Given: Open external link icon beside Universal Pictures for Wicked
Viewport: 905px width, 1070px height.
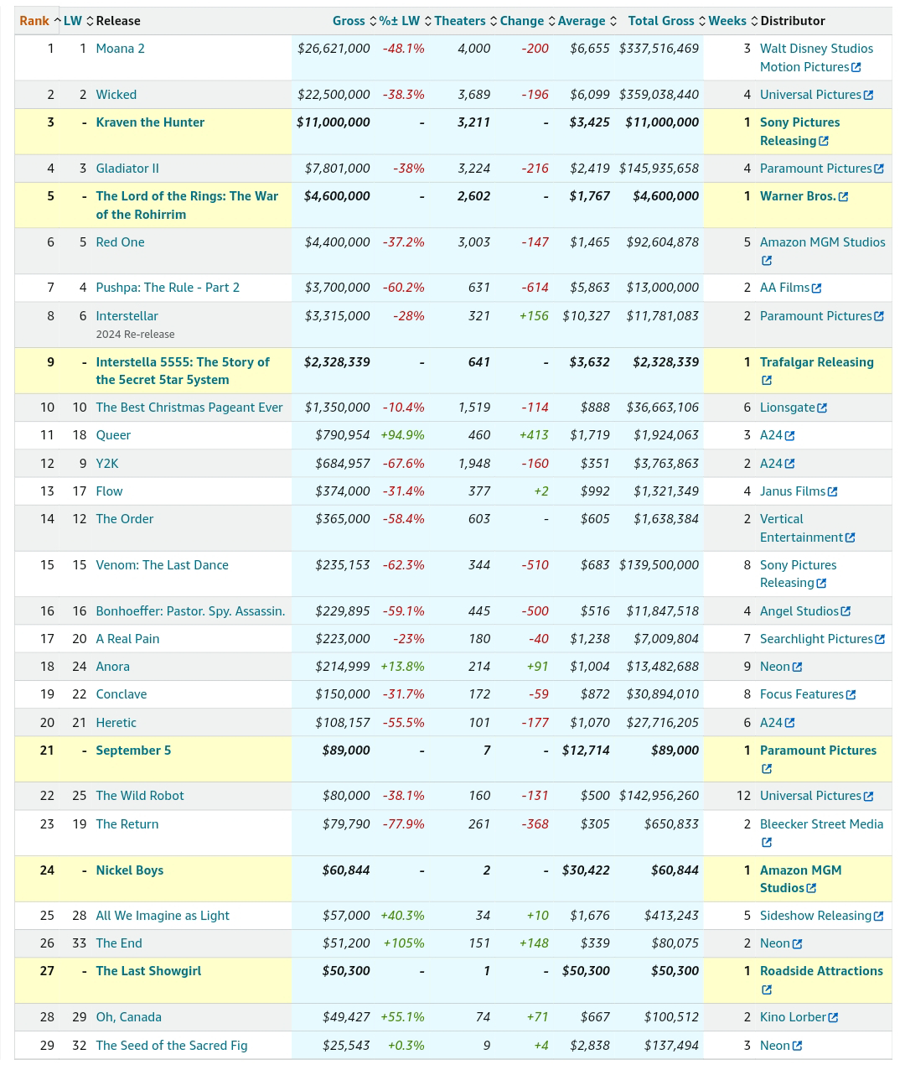Looking at the screenshot, I should (x=868, y=96).
